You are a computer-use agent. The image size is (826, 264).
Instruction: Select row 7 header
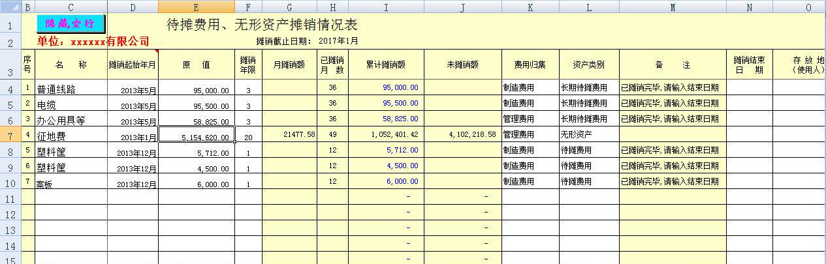[x=10, y=136]
